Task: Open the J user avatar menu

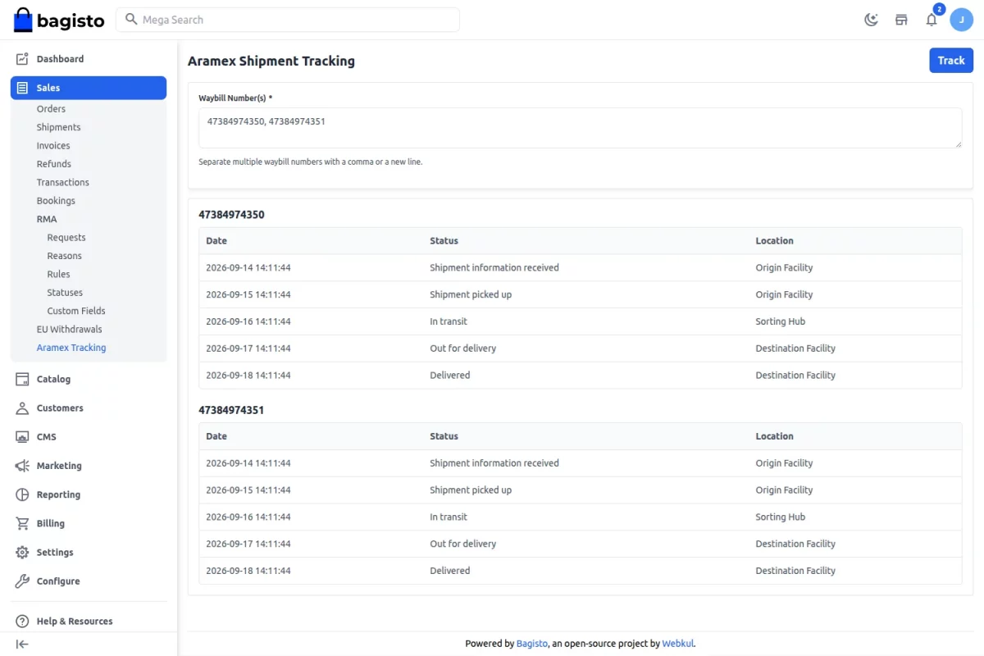Action: point(961,20)
